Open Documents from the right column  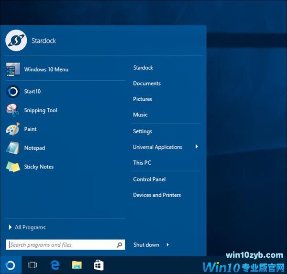pos(147,84)
